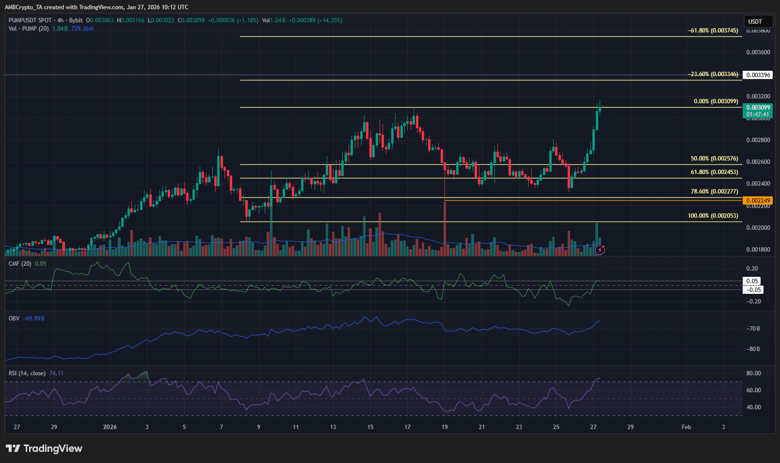
Task: Click the green current price tag 0.003099
Action: [x=757, y=108]
